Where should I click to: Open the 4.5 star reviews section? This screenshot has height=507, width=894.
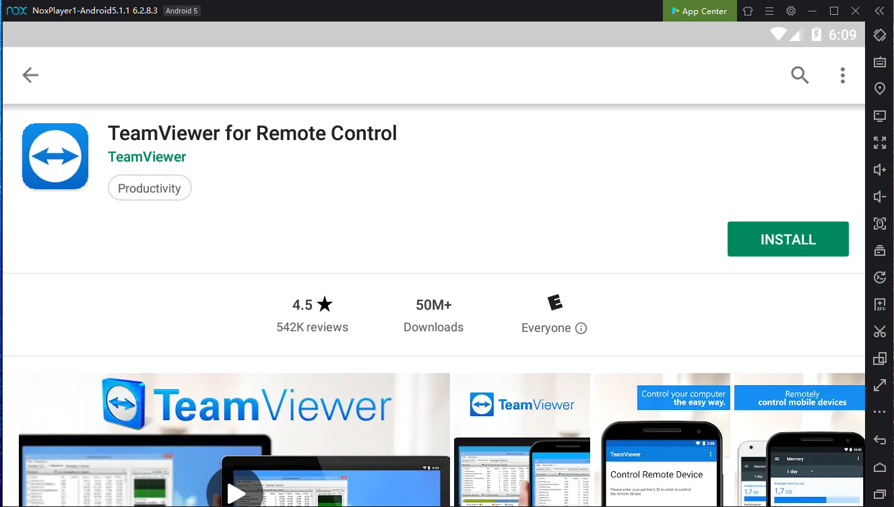pos(313,315)
